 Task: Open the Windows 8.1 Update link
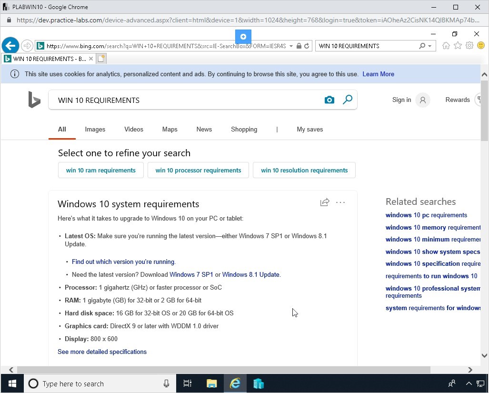(x=251, y=274)
